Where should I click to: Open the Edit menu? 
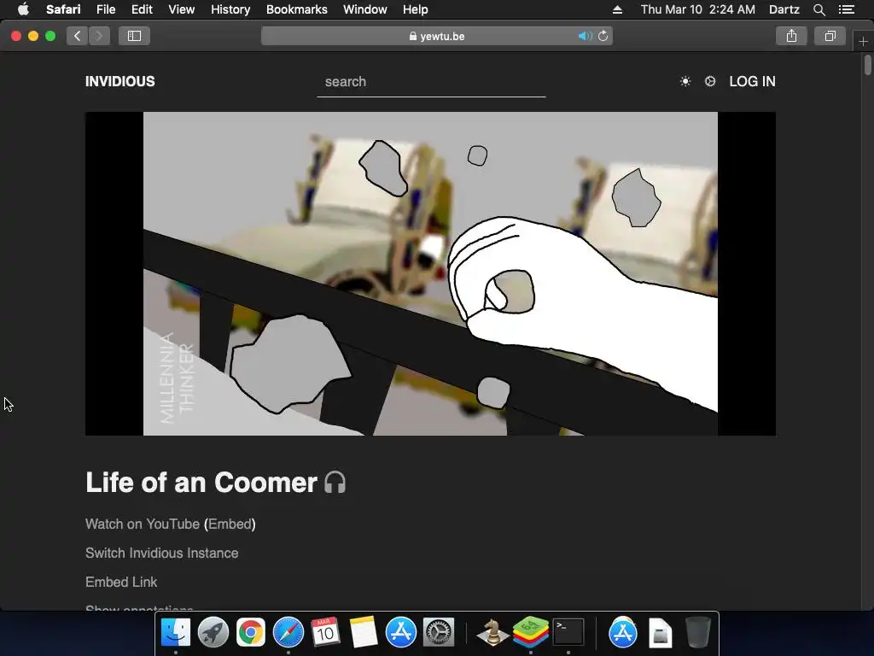142,9
